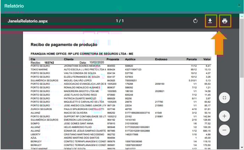Screen dimensions: 244x150
Task: Click the LIBERTY company cell
Action: pyautogui.click(x=35, y=134)
